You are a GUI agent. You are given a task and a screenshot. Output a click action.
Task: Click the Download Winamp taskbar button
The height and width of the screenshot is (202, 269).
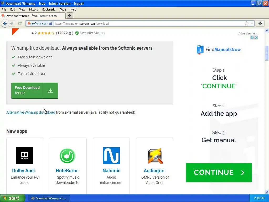(x=49, y=198)
